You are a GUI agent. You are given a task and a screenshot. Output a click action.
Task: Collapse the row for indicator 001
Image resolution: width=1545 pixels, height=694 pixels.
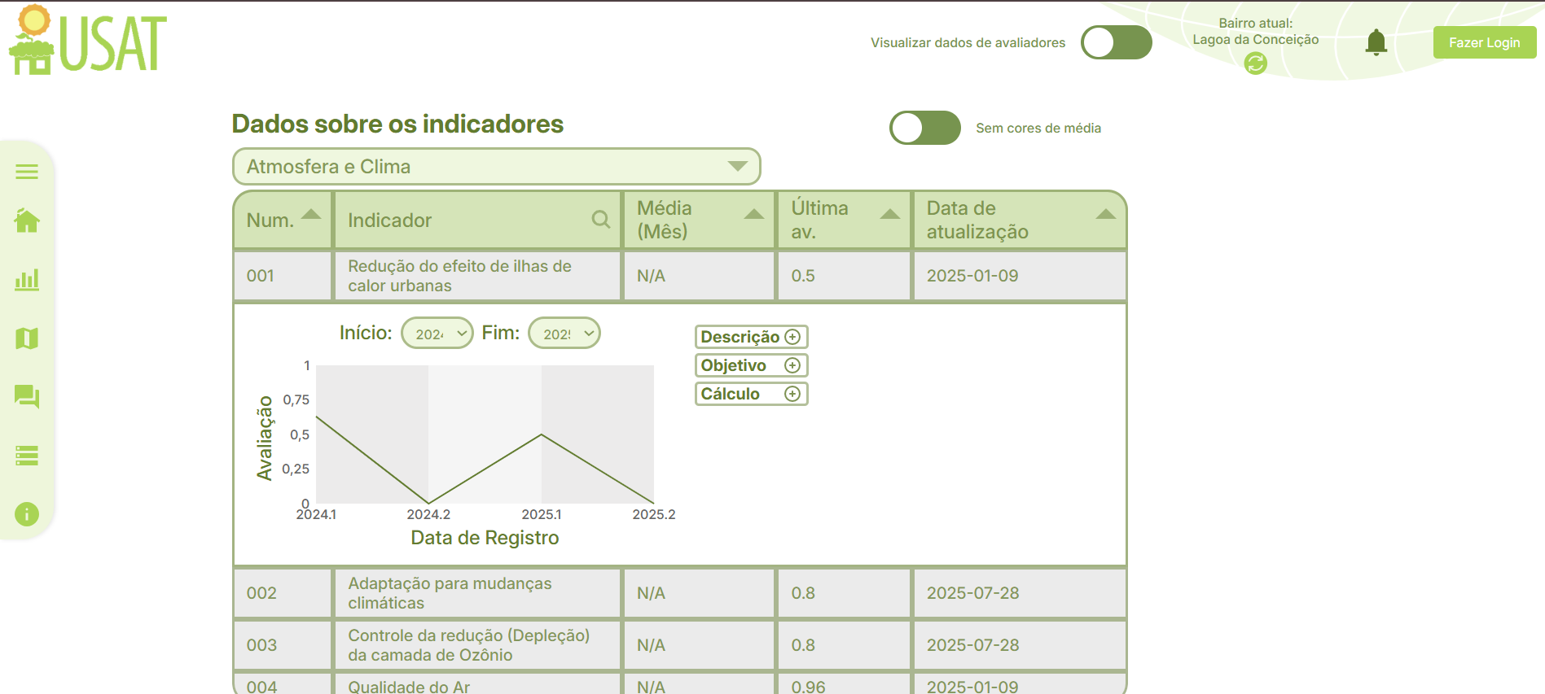[680, 276]
